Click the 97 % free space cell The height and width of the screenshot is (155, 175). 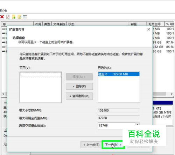click(x=170, y=42)
